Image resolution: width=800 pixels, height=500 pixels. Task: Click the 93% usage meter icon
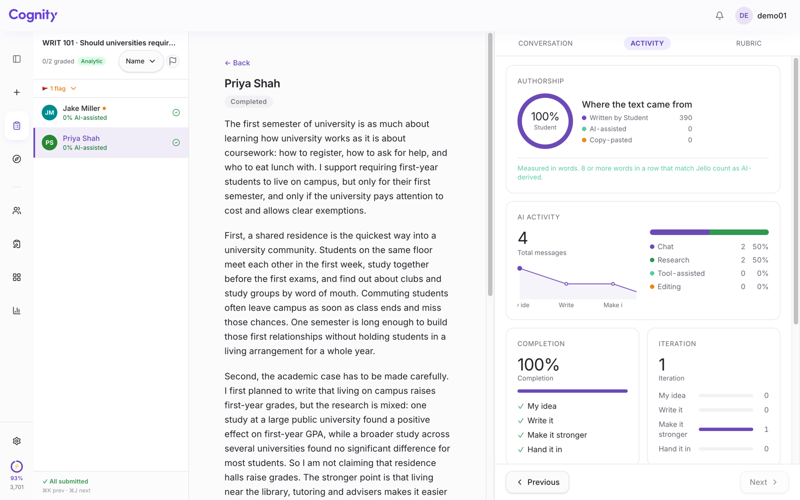tap(16, 466)
